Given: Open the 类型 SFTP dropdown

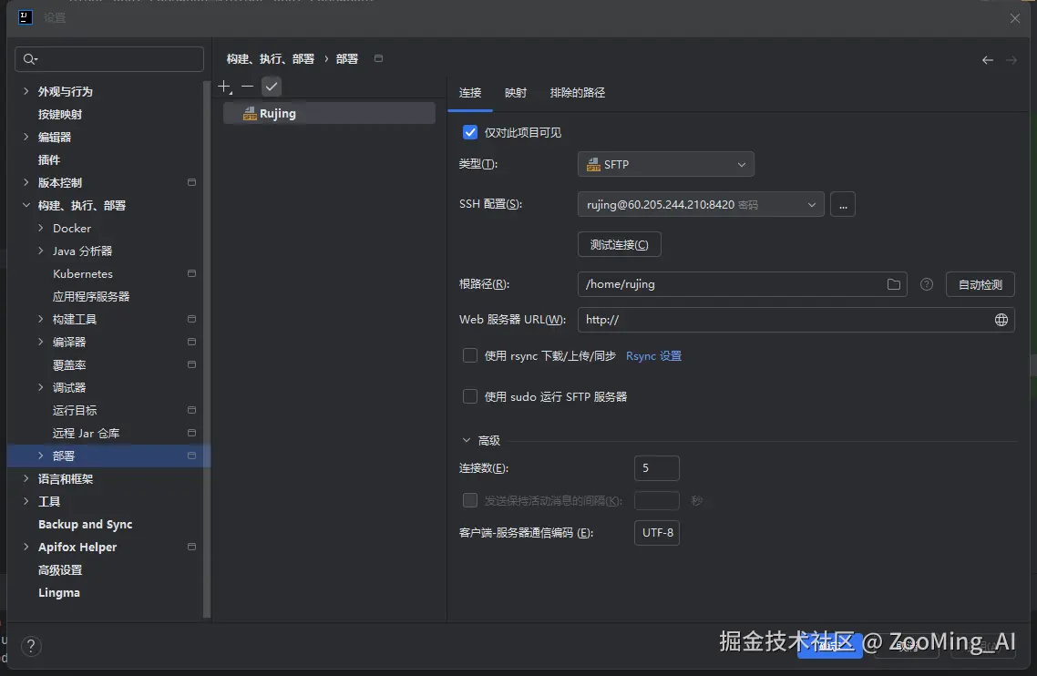Looking at the screenshot, I should [x=666, y=165].
